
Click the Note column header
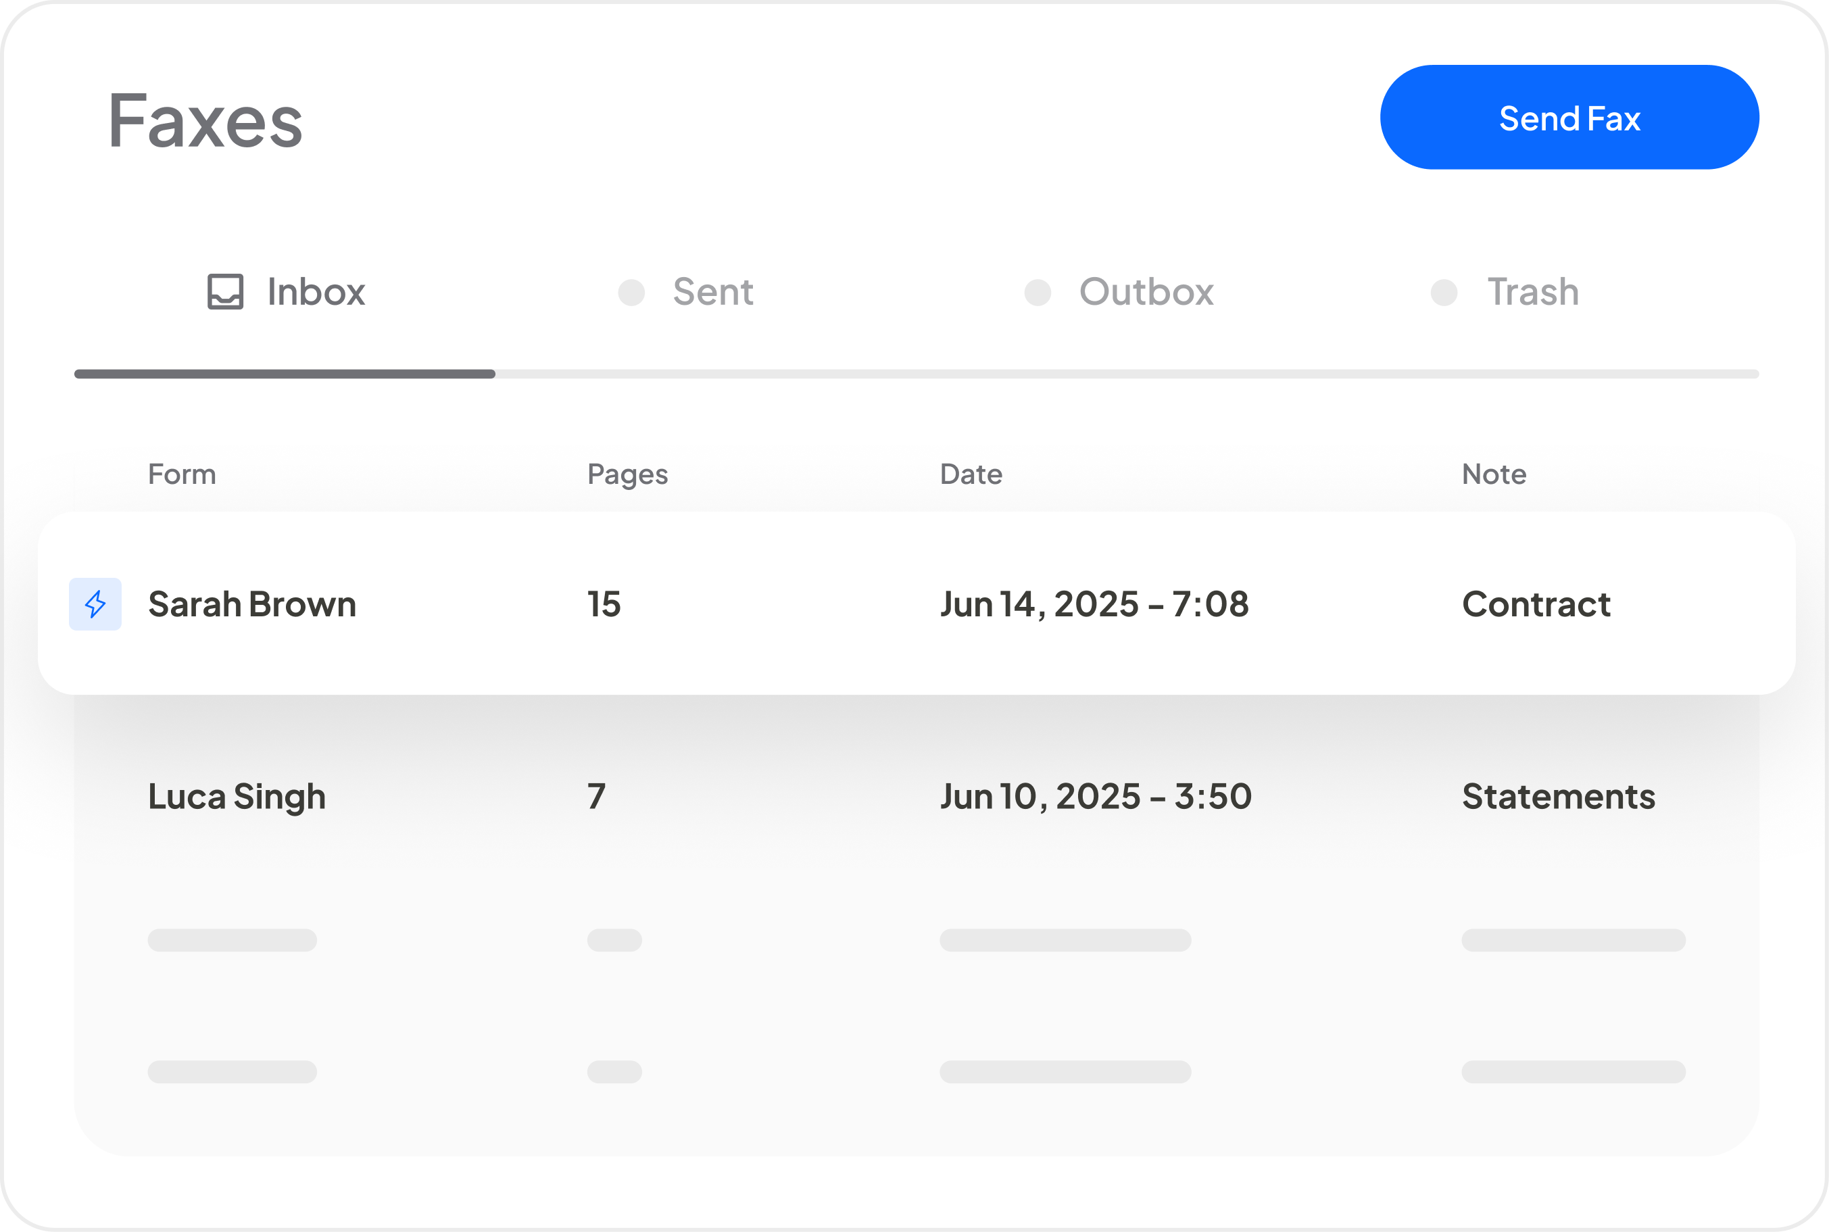point(1494,474)
